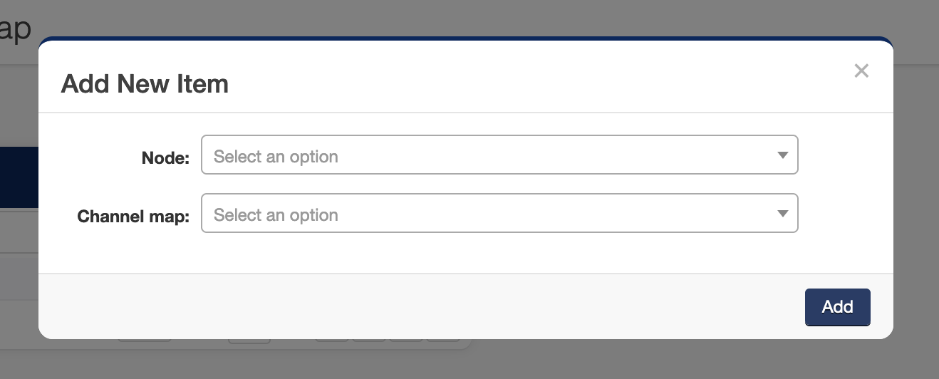Image resolution: width=939 pixels, height=379 pixels.
Task: Open the Node select box
Action: [x=499, y=155]
